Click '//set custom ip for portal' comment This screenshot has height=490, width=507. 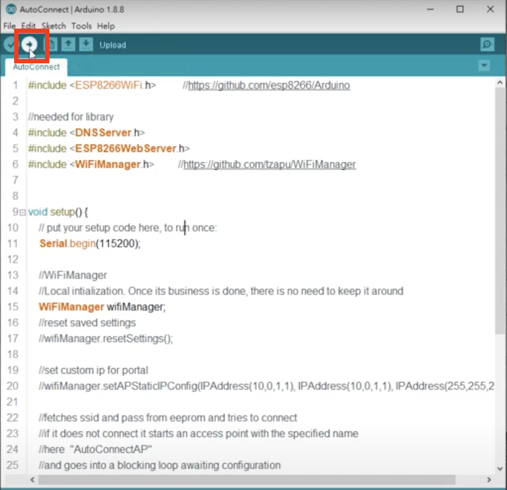point(93,370)
